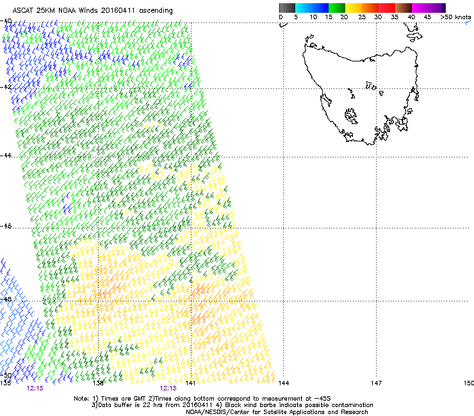Click the '-44' latitude label
The image size is (474, 416).
[6, 156]
